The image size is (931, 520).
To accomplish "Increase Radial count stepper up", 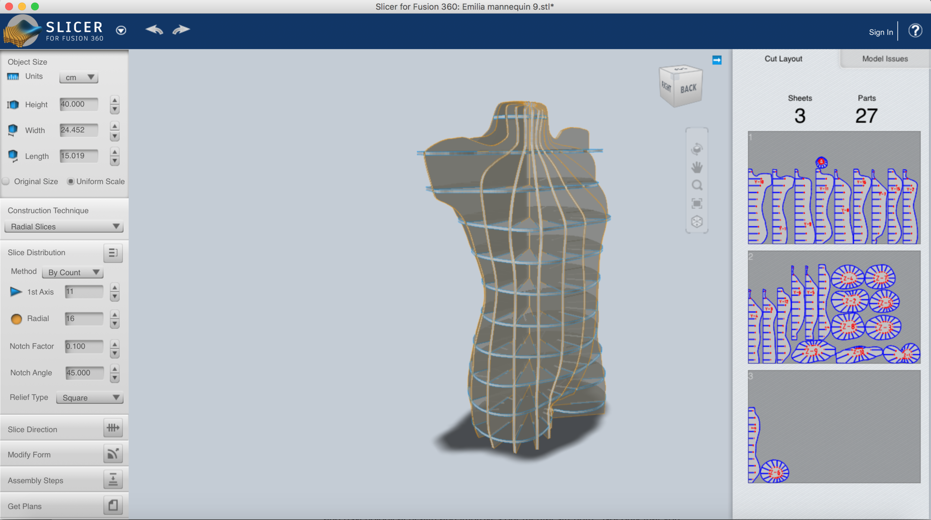I will [115, 315].
